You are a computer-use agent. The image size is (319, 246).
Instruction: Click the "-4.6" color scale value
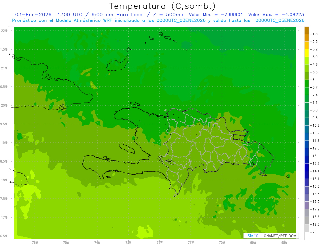click(x=314, y=64)
